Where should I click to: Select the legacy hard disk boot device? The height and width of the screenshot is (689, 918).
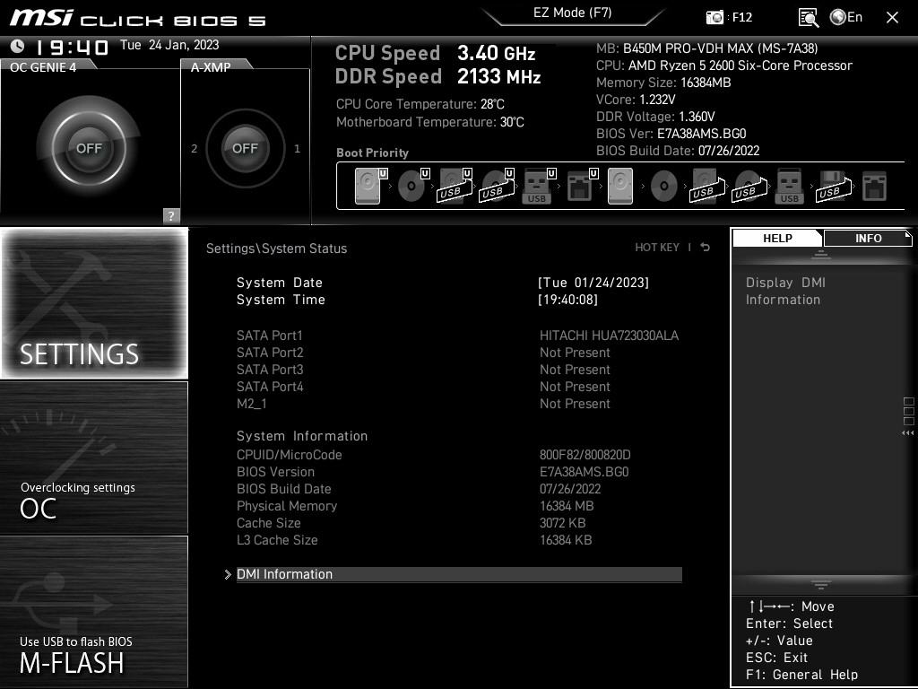pos(620,186)
